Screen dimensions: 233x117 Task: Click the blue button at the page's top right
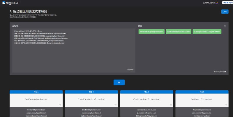coord(225,12)
